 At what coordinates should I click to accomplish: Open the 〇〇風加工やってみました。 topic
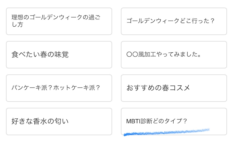(x=174, y=55)
